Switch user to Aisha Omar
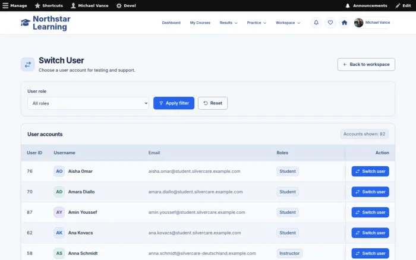The image size is (416, 260). tap(370, 171)
